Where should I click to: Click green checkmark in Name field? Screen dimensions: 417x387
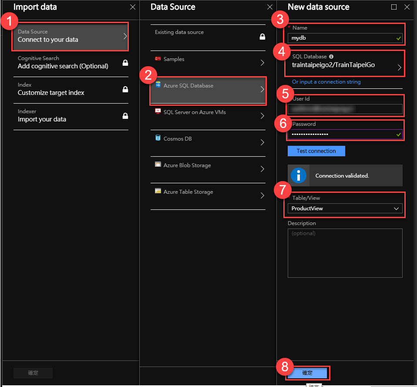(x=398, y=38)
